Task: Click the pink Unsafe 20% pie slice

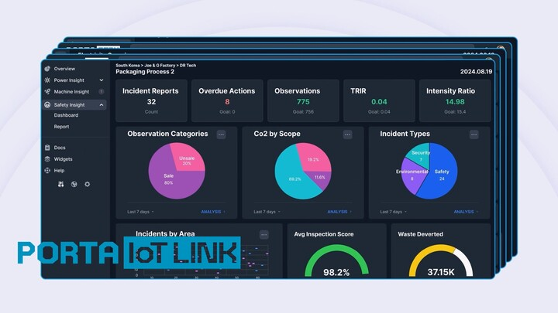Action: (187, 159)
